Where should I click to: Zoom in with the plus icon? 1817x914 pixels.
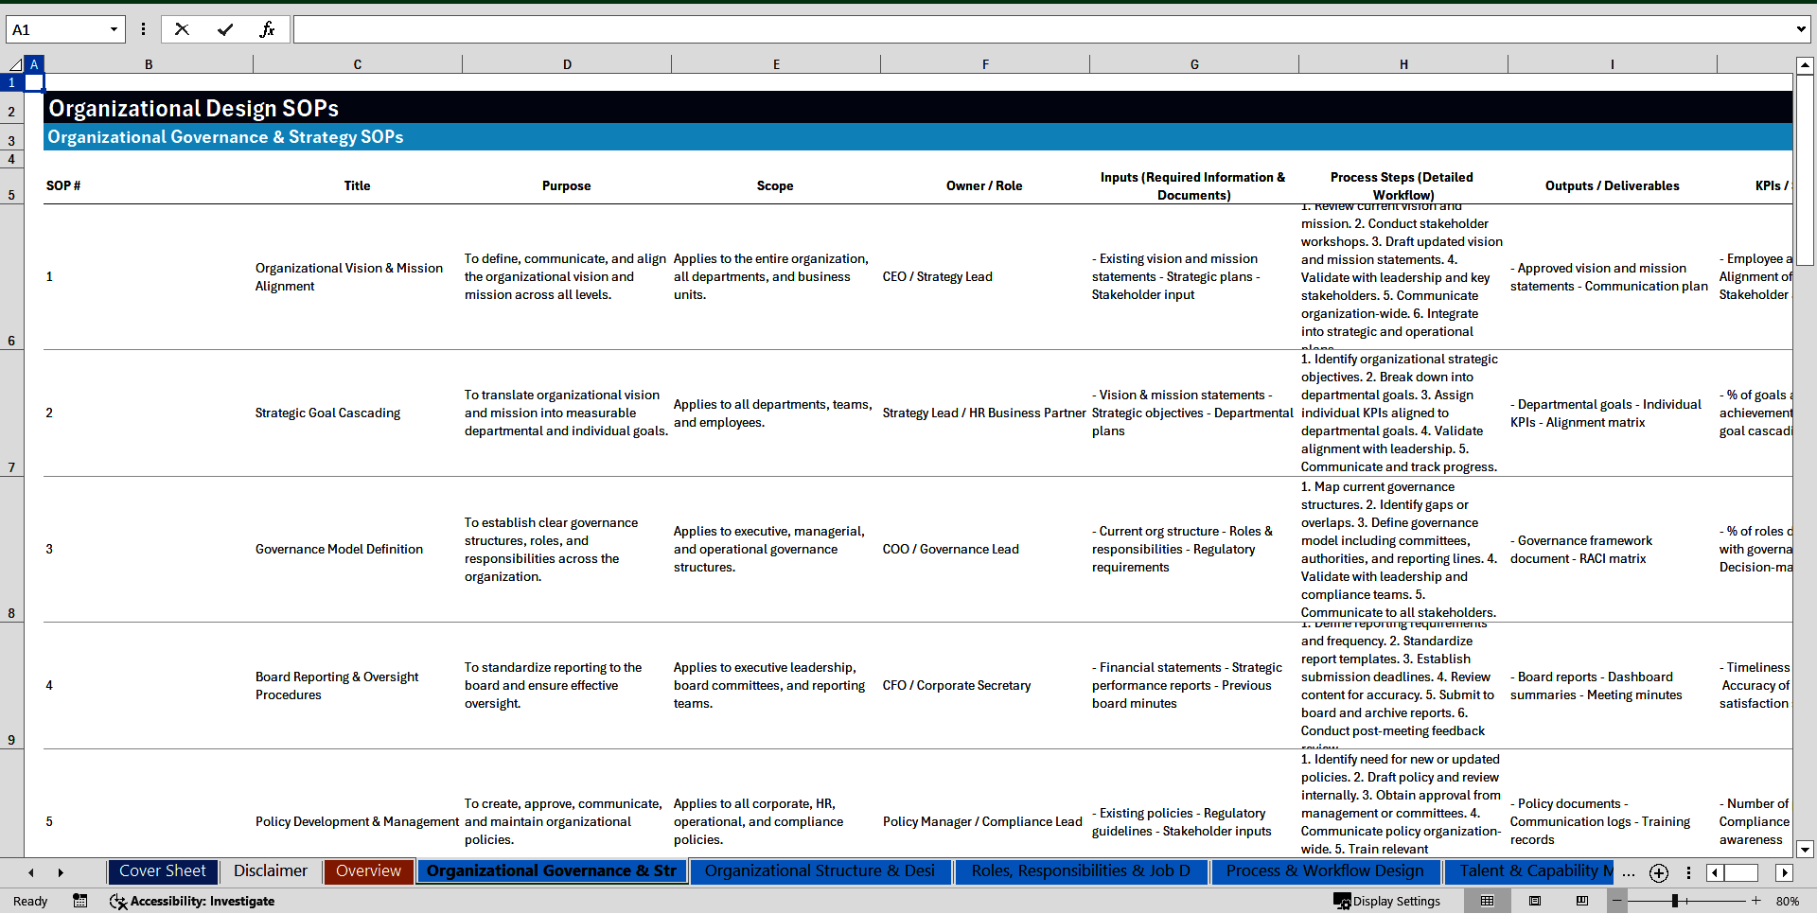pyautogui.click(x=1755, y=901)
